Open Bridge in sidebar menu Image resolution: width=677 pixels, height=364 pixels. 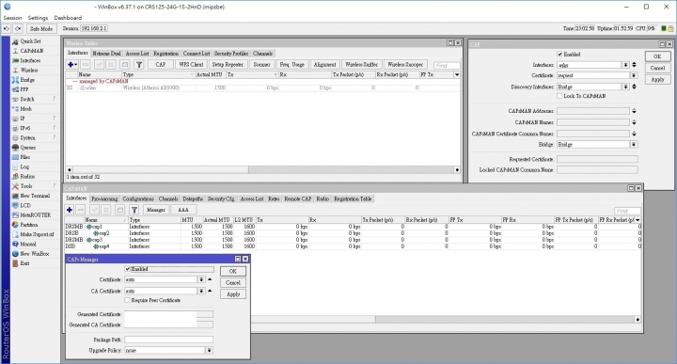(27, 80)
